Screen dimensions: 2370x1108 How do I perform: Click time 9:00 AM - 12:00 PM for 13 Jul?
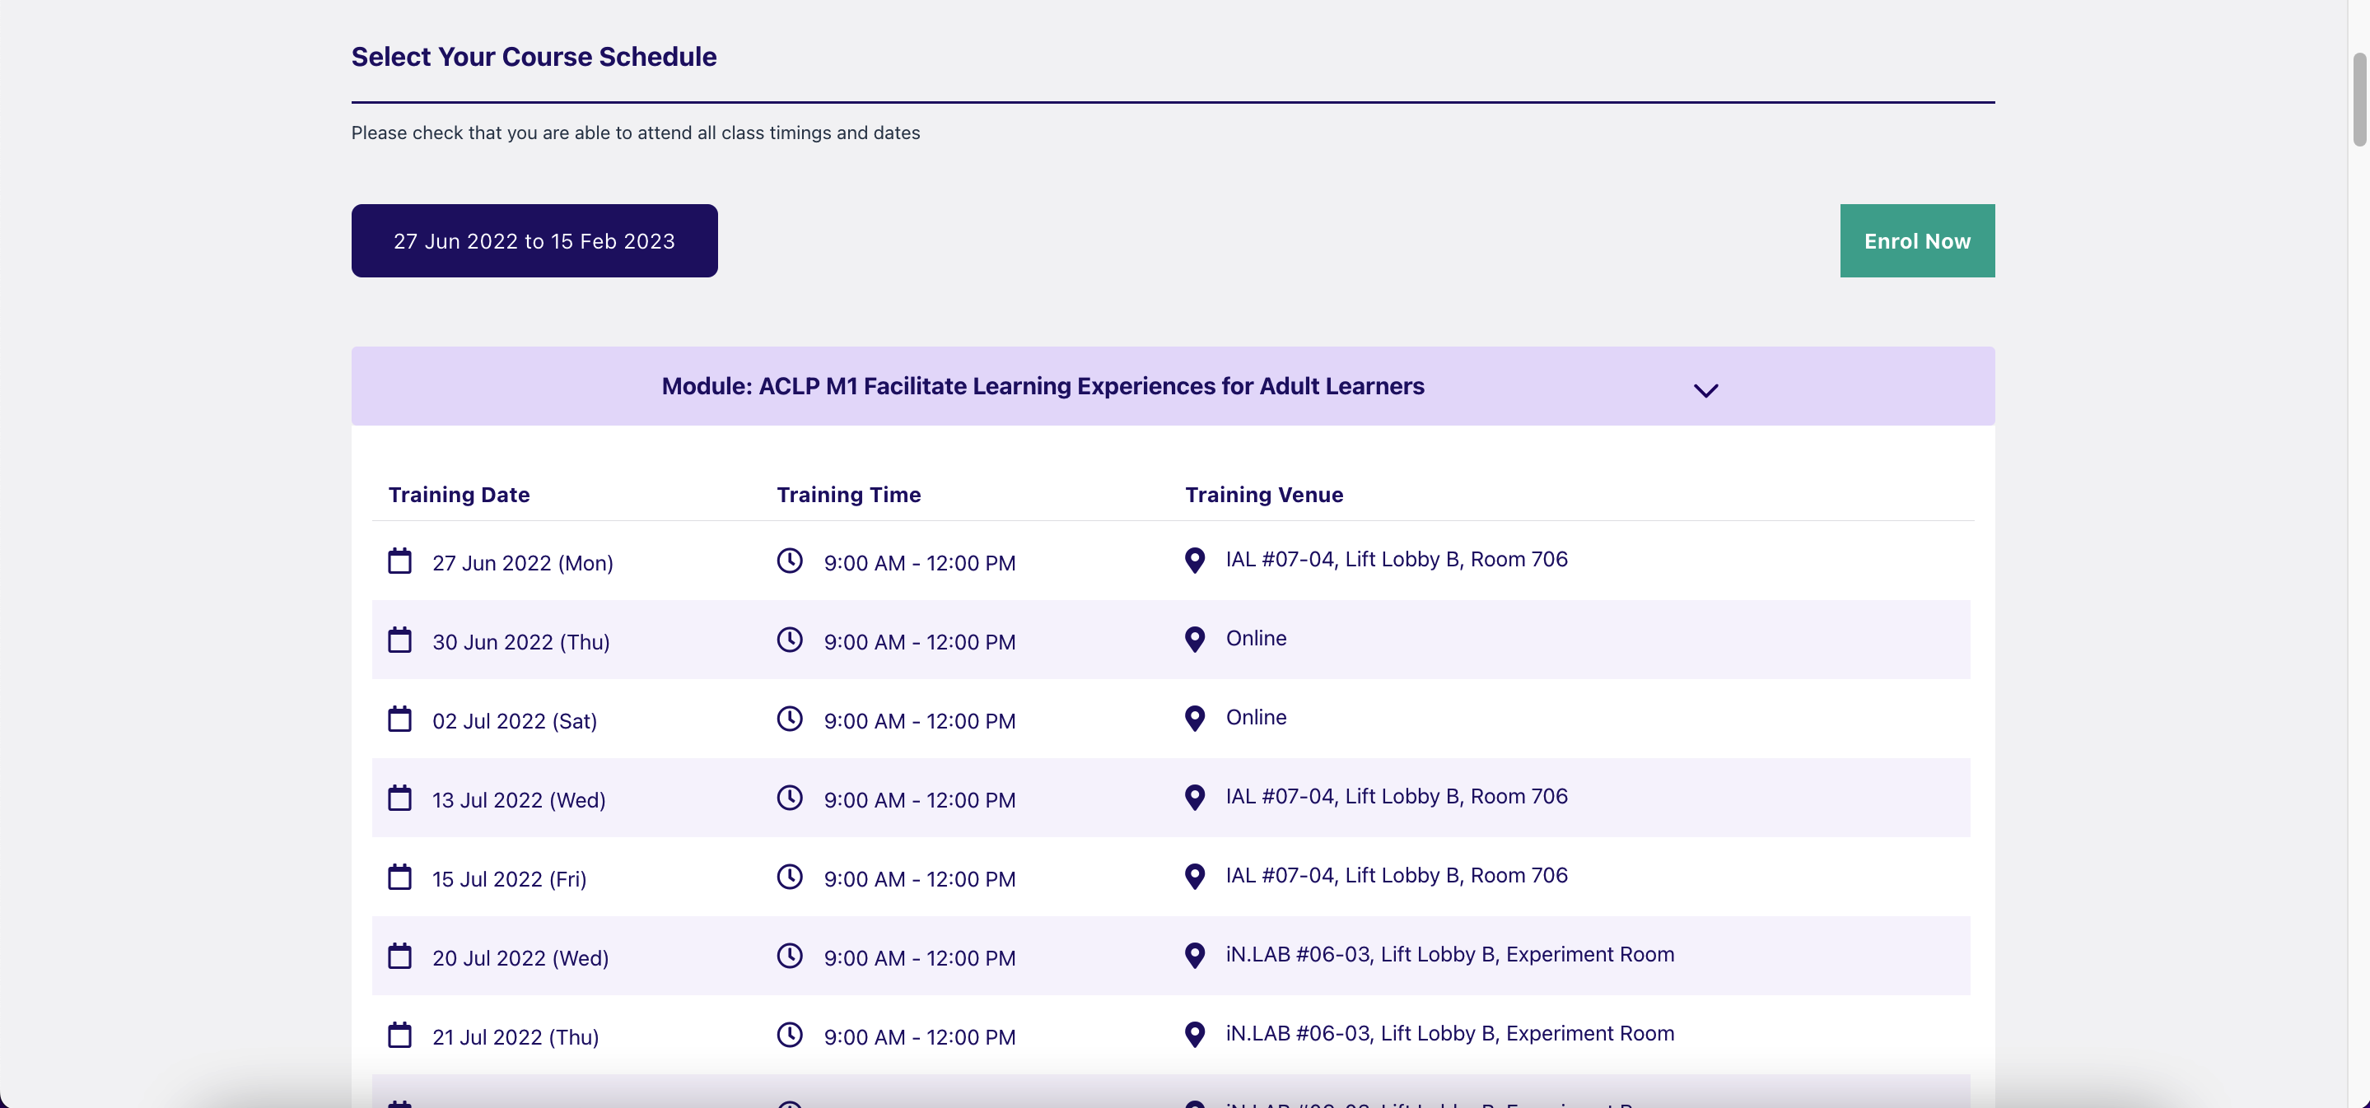pyautogui.click(x=919, y=800)
